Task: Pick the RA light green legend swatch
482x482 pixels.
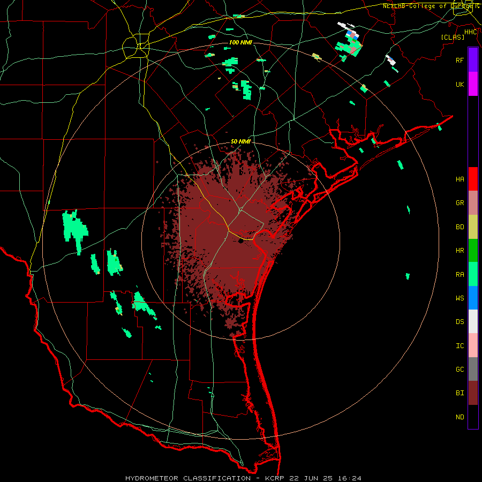Action: 473,274
